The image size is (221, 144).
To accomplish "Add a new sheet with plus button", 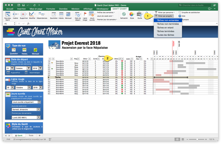I will (x=40, y=135).
